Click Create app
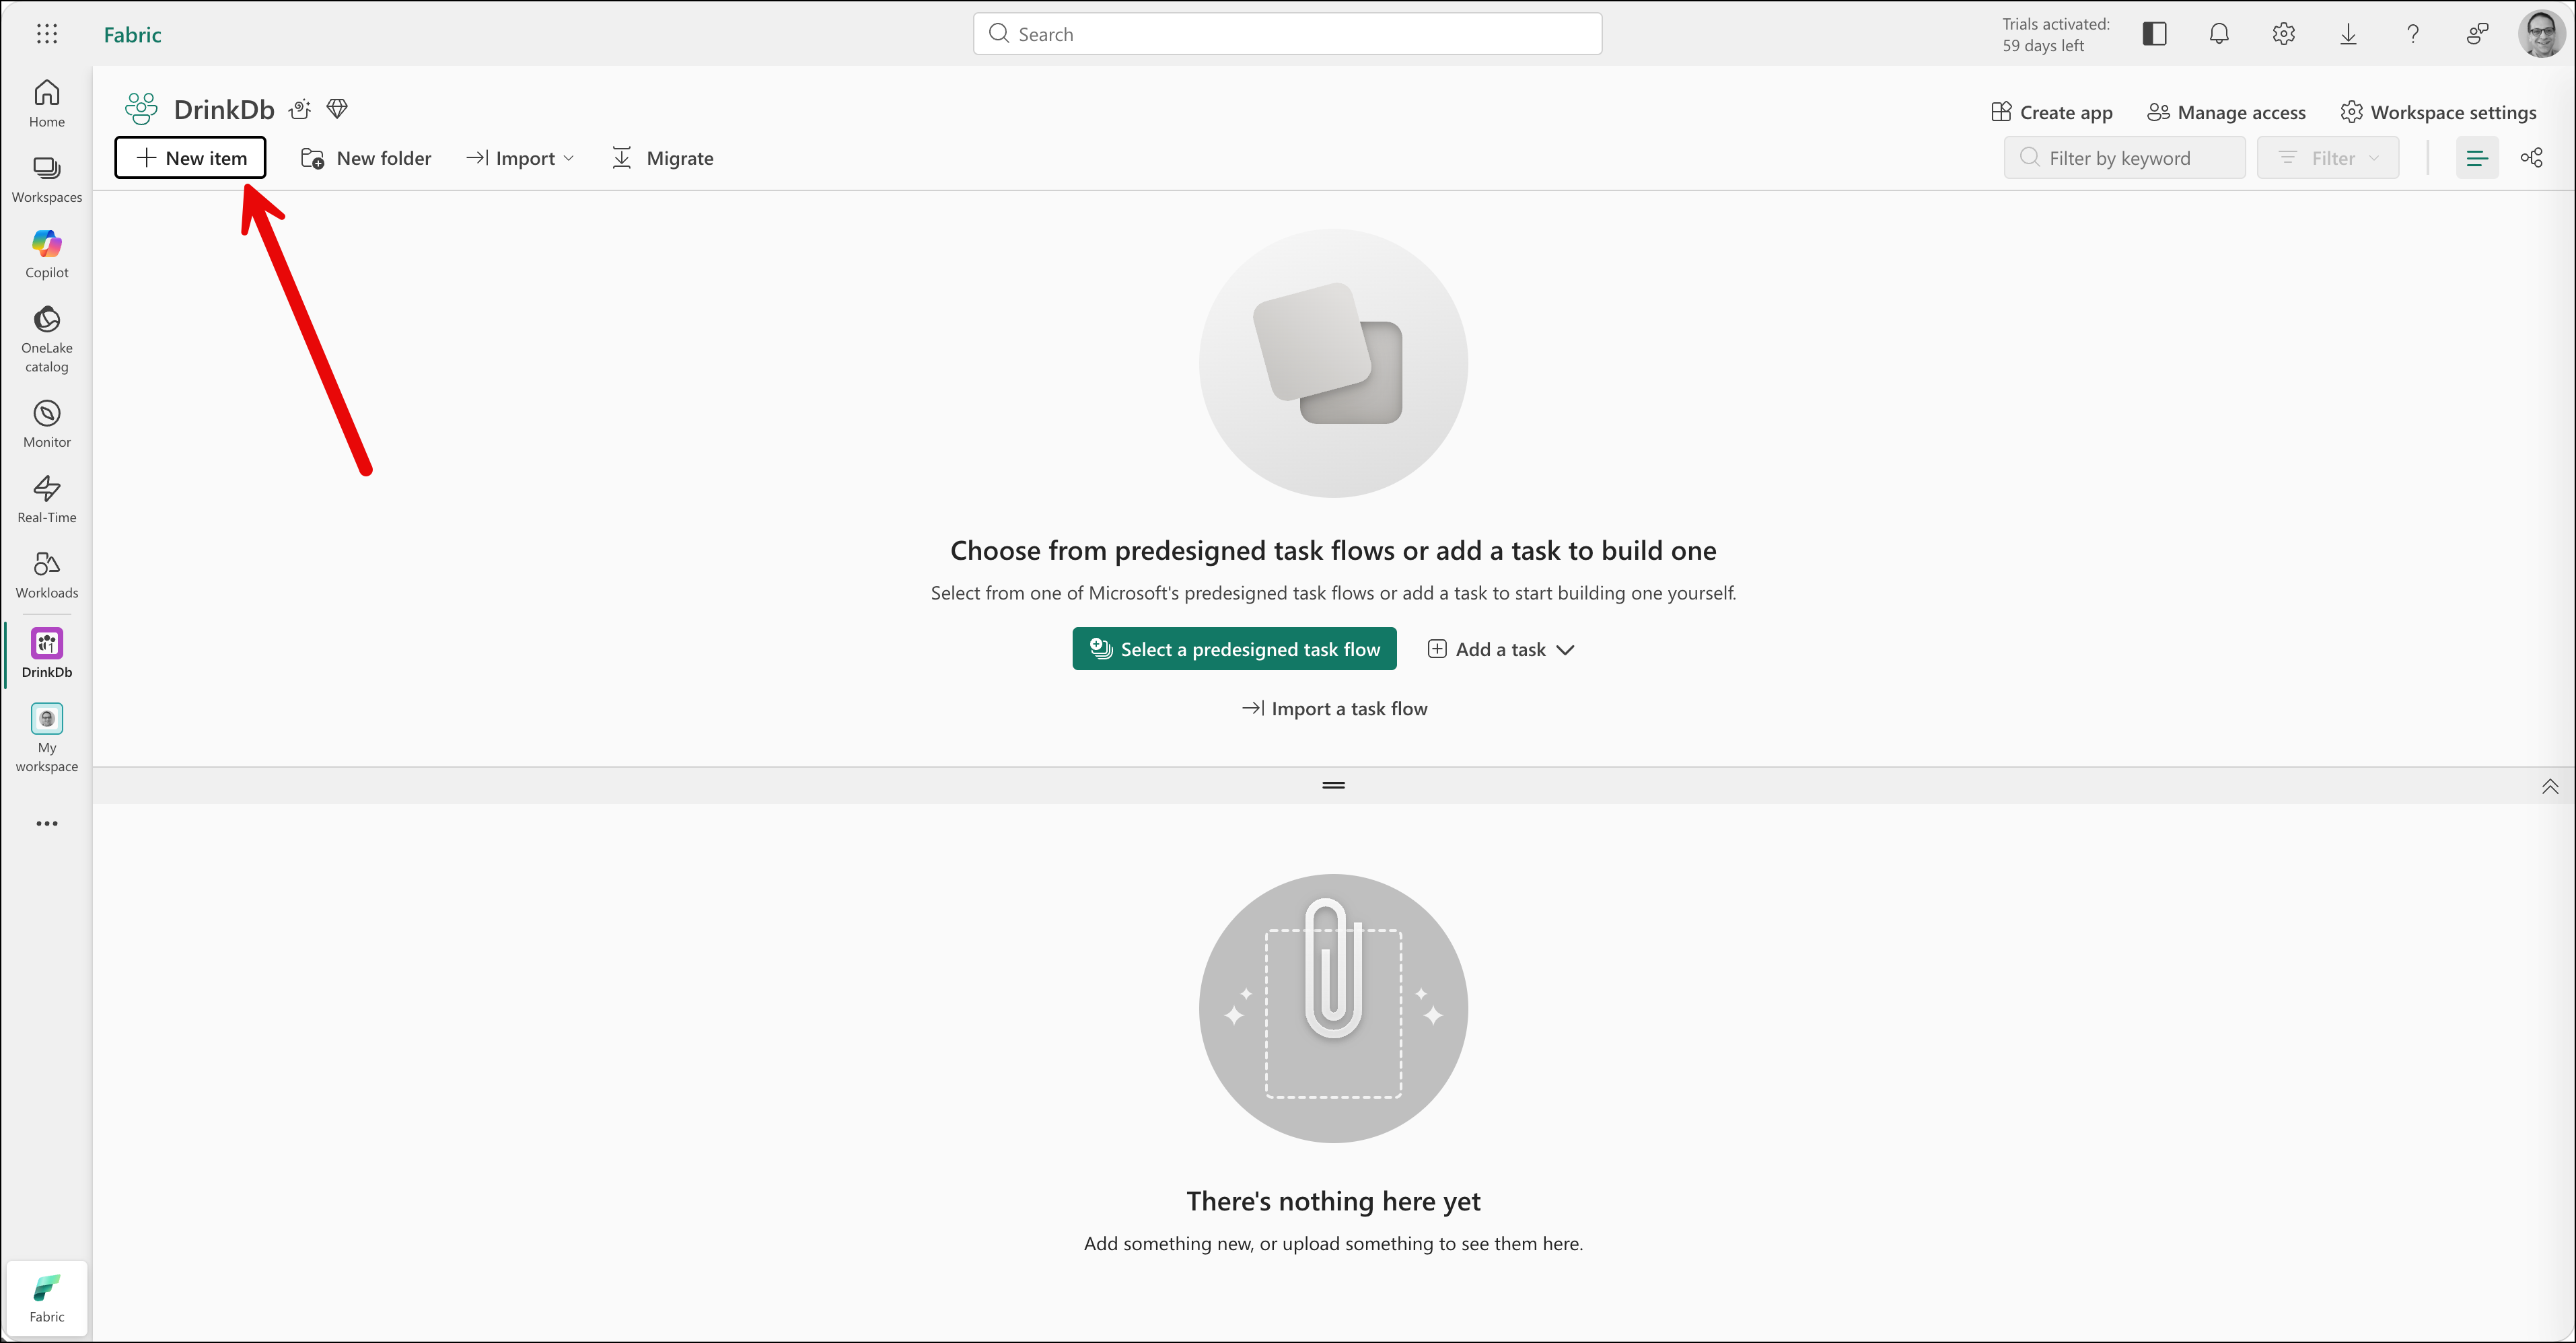This screenshot has width=2576, height=1343. click(2051, 112)
